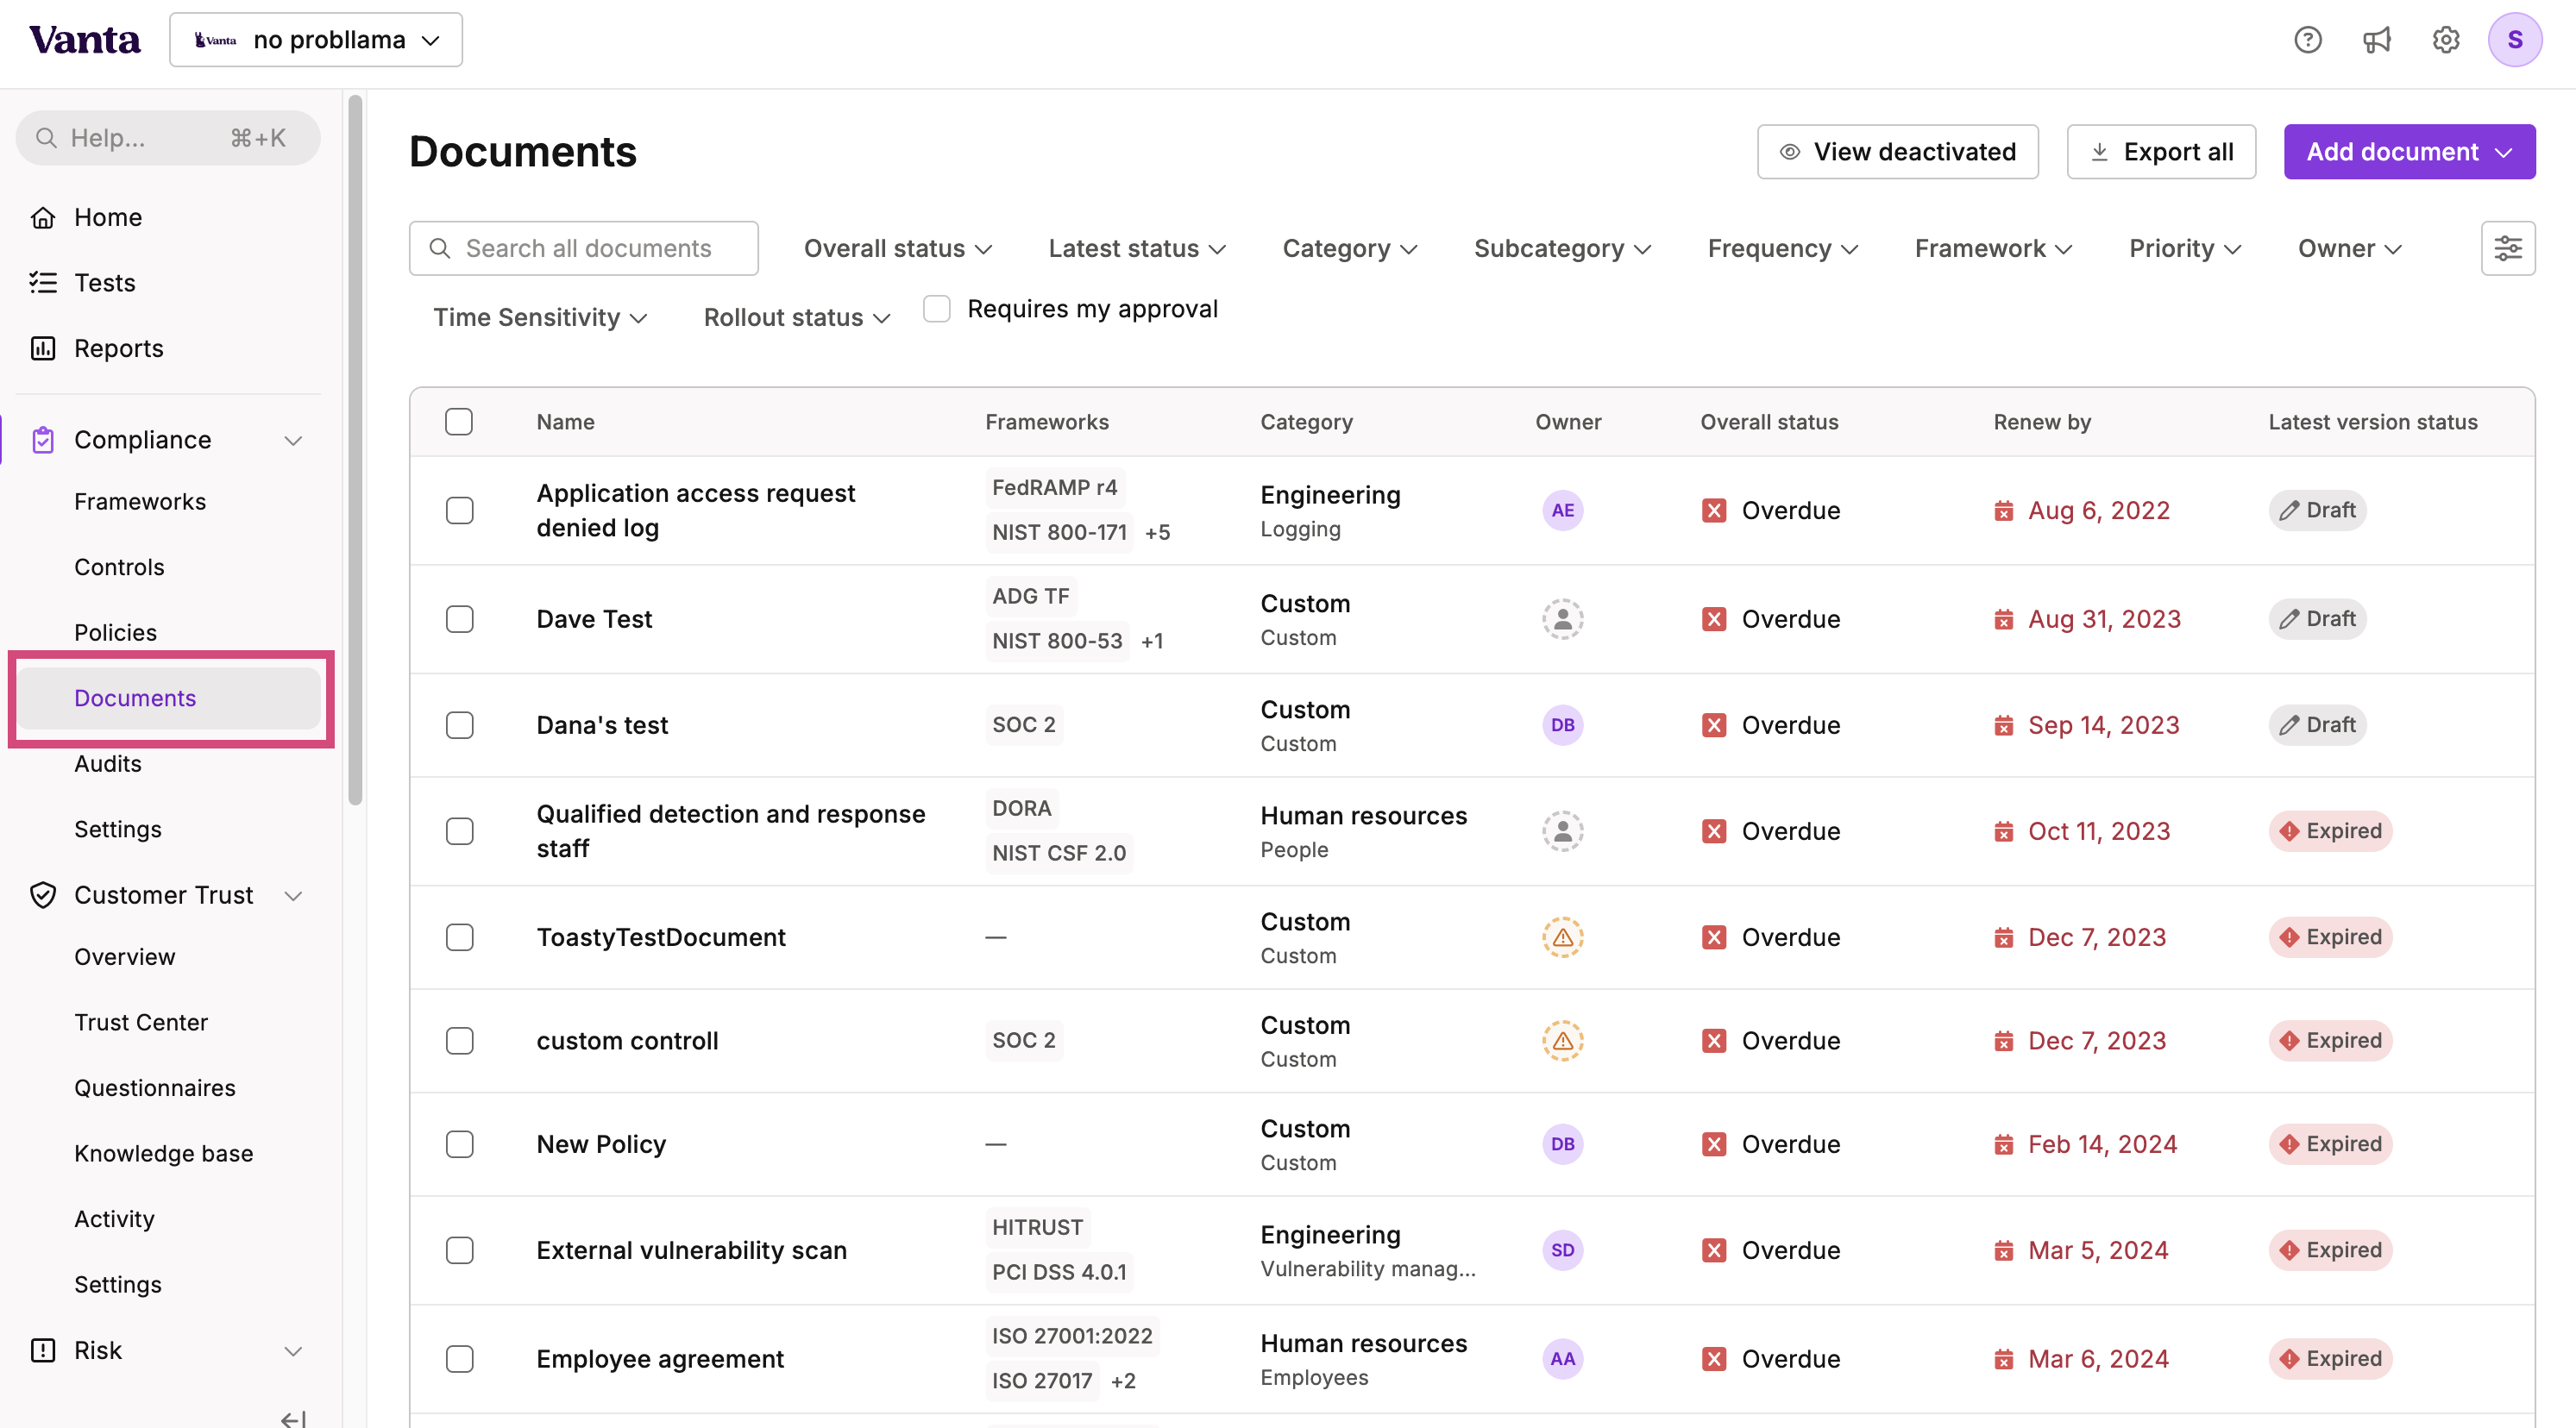
Task: Open the no probllama workspace dropdown
Action: pyautogui.click(x=316, y=40)
